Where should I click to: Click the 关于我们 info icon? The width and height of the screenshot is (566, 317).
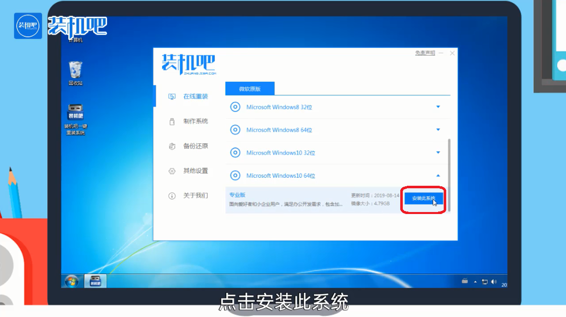[x=172, y=196]
